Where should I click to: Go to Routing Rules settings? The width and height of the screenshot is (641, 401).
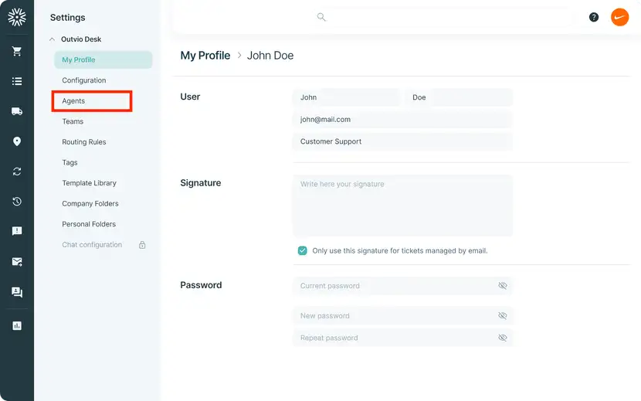(x=84, y=142)
